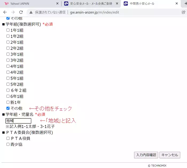Reload the page with the refresh icon

tap(21, 12)
